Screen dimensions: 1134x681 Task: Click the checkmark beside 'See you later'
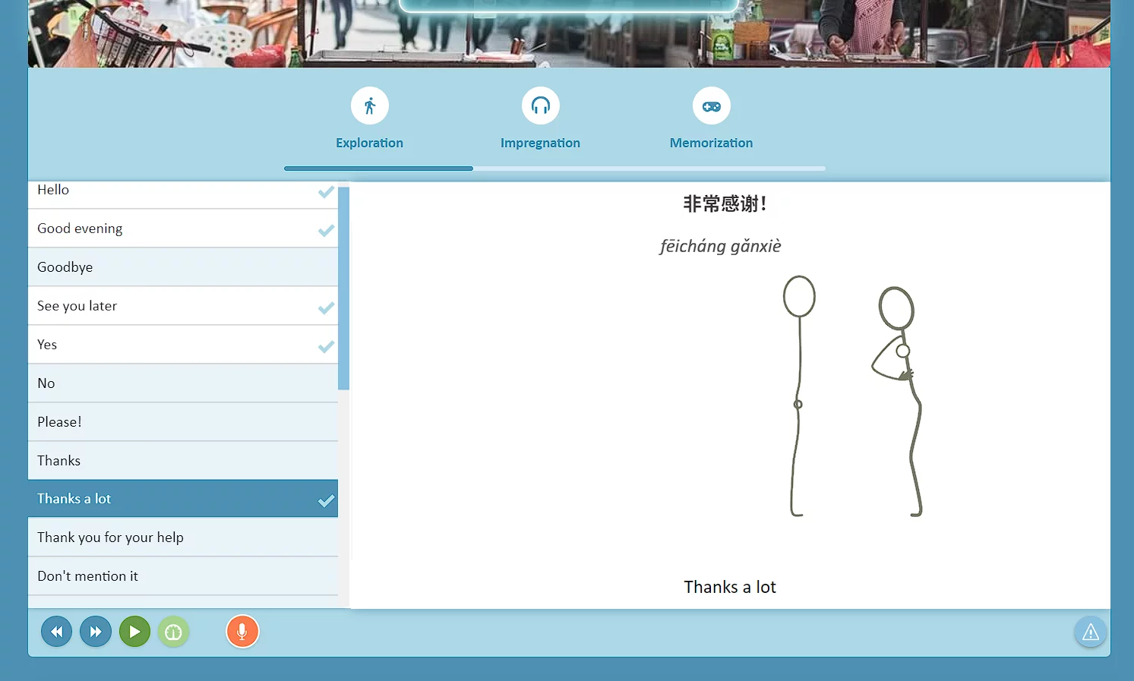pyautogui.click(x=326, y=307)
